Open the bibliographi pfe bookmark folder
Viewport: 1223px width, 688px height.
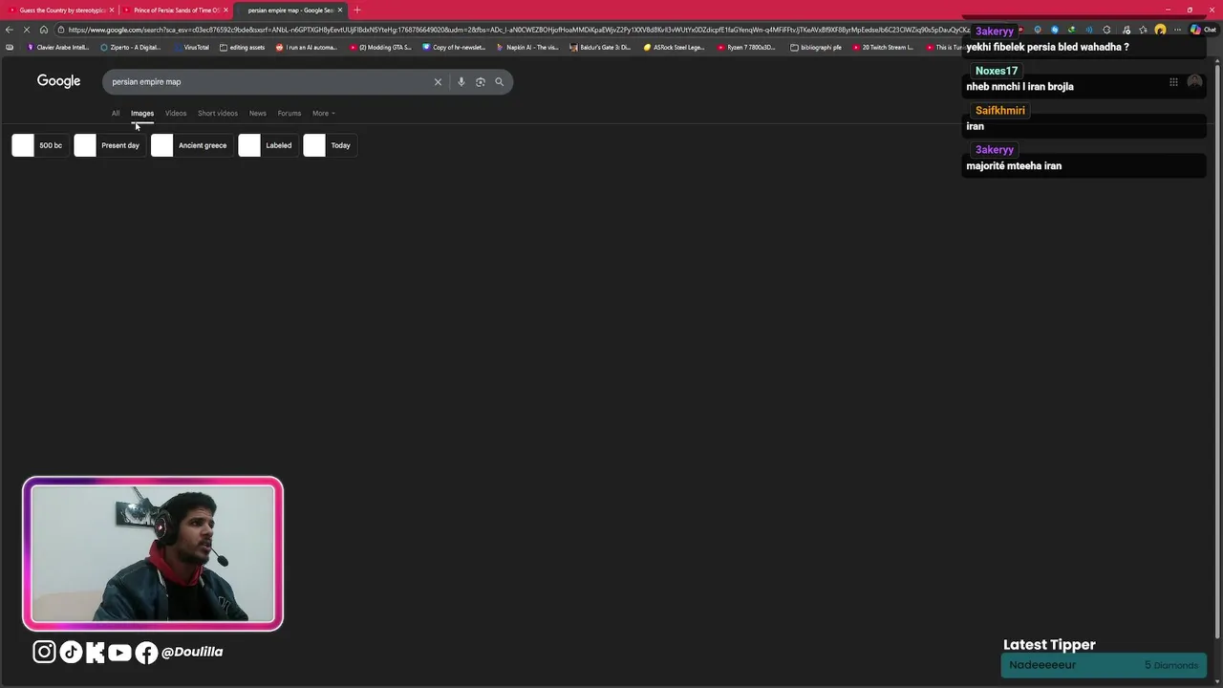tap(816, 47)
